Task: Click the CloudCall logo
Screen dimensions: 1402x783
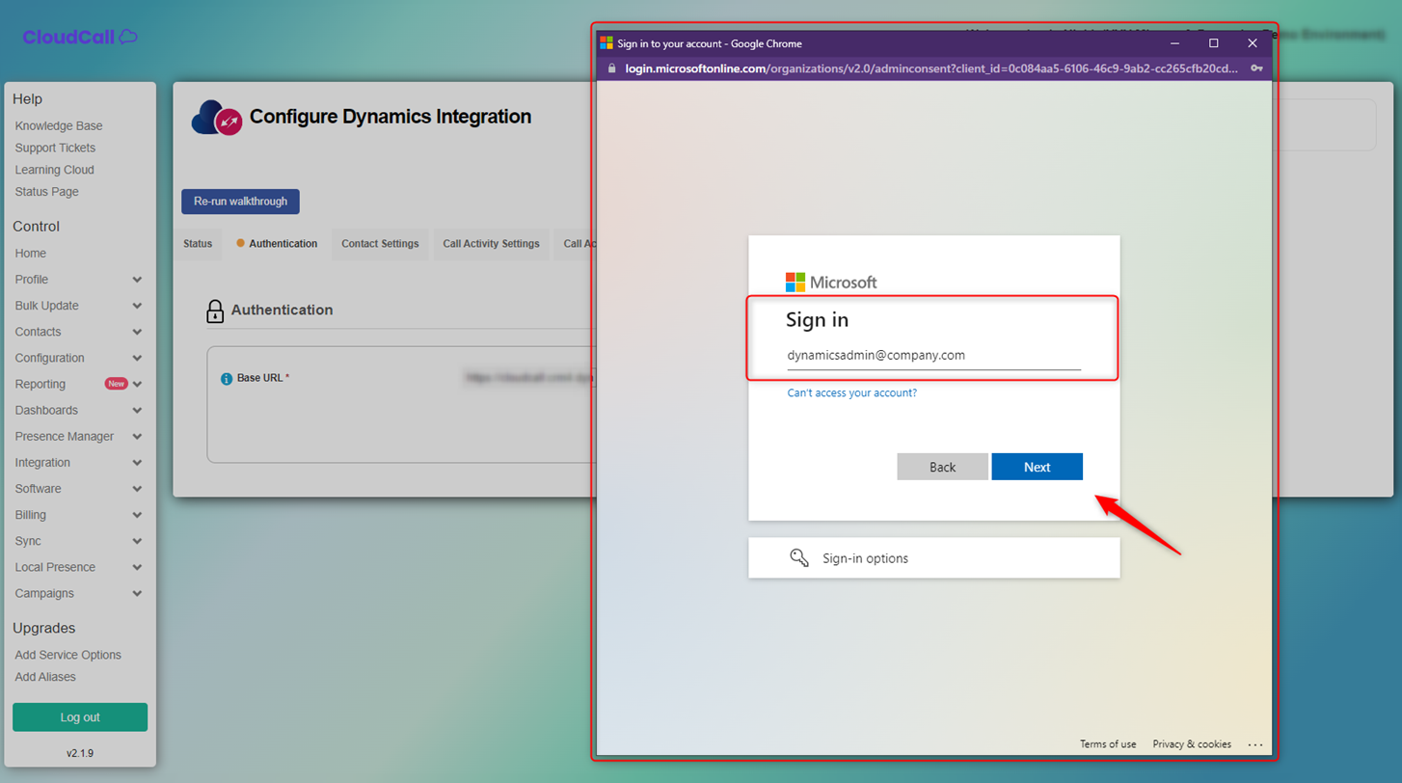Action: (80, 38)
